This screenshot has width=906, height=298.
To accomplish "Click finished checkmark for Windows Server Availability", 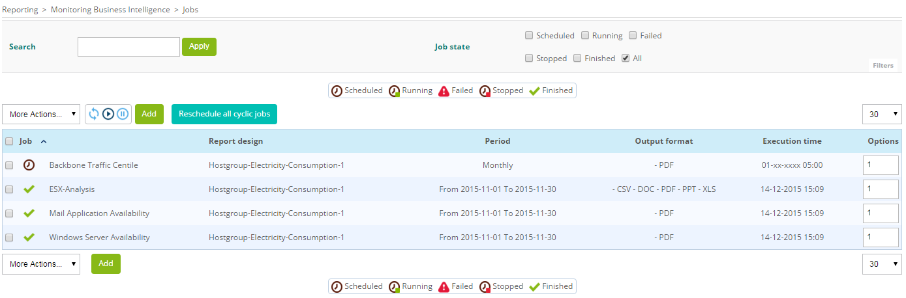I will click(x=29, y=237).
